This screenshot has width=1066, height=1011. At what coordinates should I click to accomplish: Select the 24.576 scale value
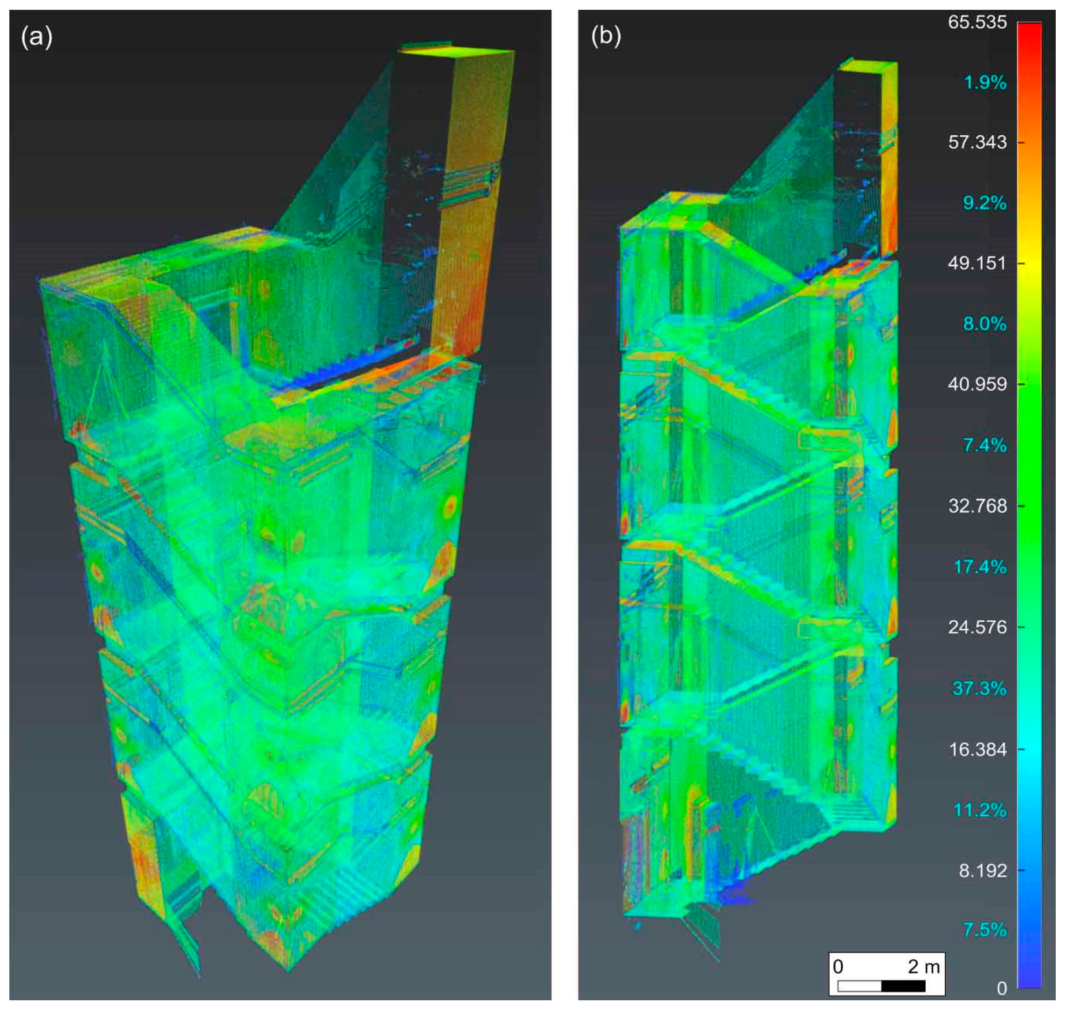pos(977,627)
